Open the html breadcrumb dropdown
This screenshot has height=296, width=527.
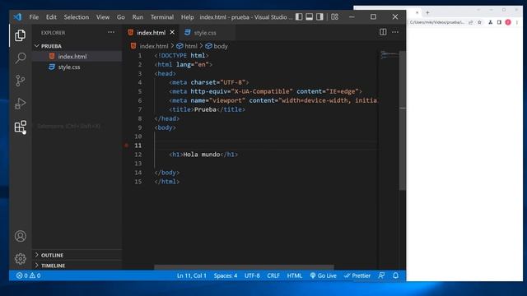(187, 46)
